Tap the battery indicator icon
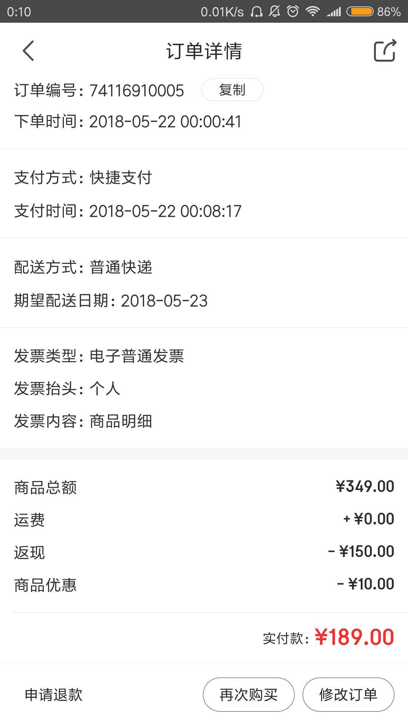The image size is (408, 726). [360, 12]
